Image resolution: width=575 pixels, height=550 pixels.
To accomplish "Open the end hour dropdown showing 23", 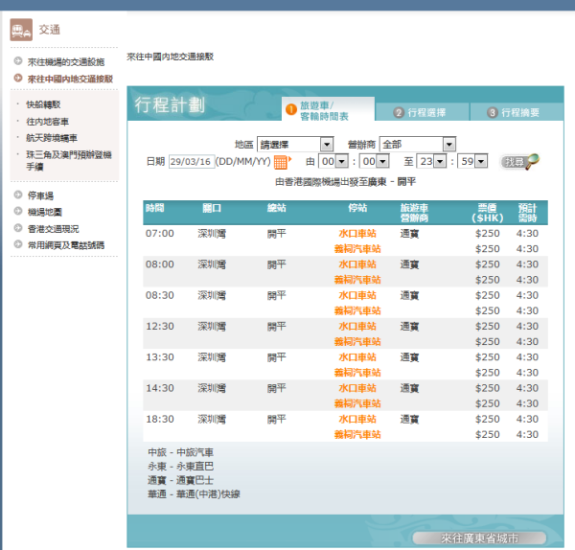I will coord(439,161).
